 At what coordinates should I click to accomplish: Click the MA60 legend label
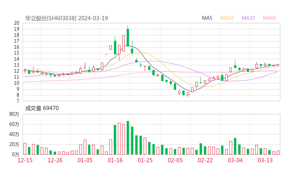tap(269, 18)
